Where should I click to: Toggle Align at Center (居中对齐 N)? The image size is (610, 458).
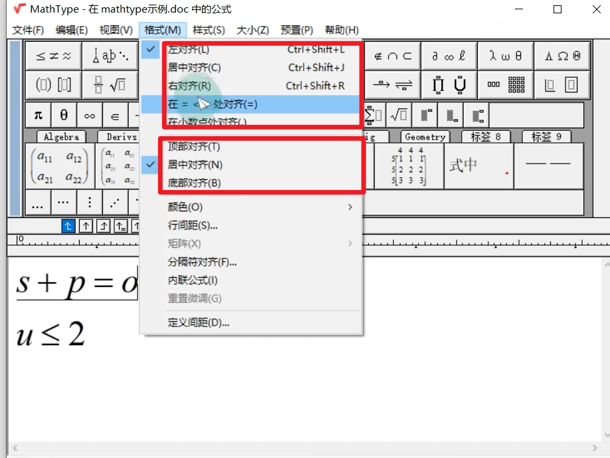pos(251,165)
